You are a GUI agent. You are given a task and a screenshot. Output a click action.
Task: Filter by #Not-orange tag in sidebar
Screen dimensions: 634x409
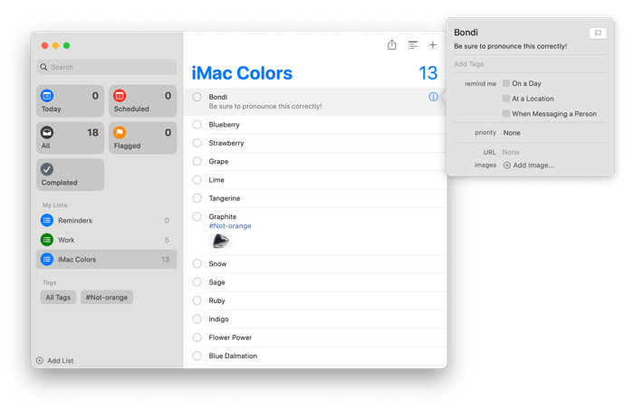click(x=106, y=298)
